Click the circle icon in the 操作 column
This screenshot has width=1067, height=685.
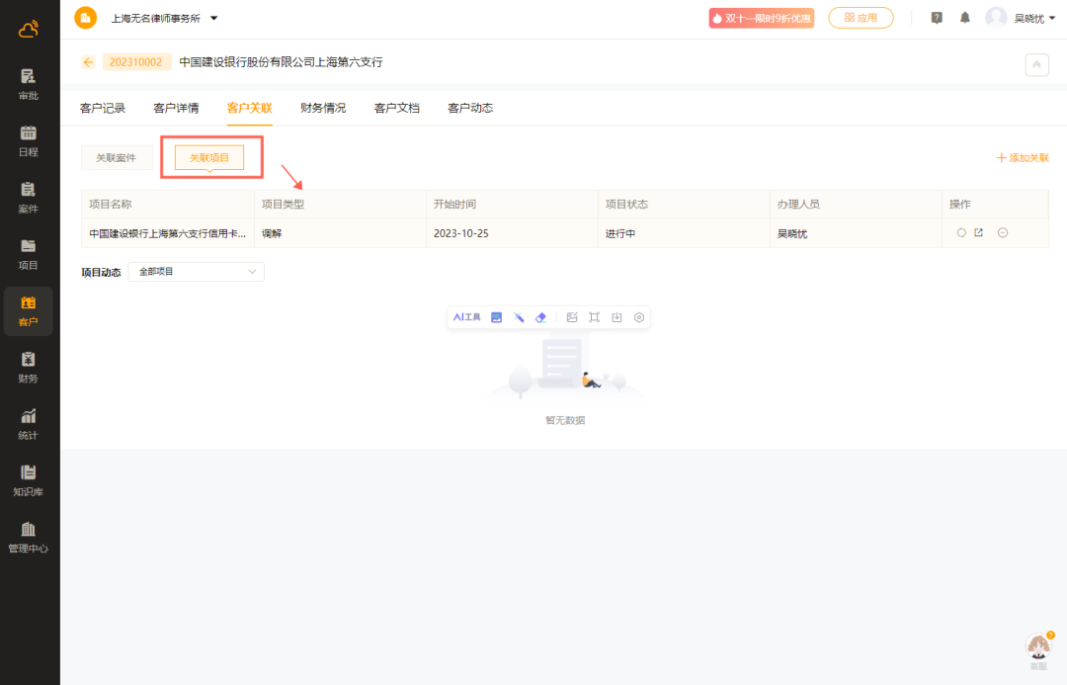pos(961,233)
